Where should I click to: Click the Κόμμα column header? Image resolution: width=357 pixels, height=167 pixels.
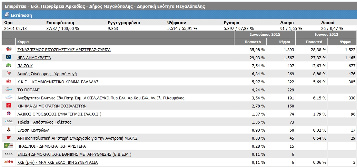(x=23, y=42)
